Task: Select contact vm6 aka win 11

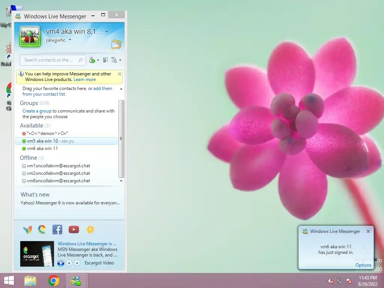Action: [x=42, y=148]
